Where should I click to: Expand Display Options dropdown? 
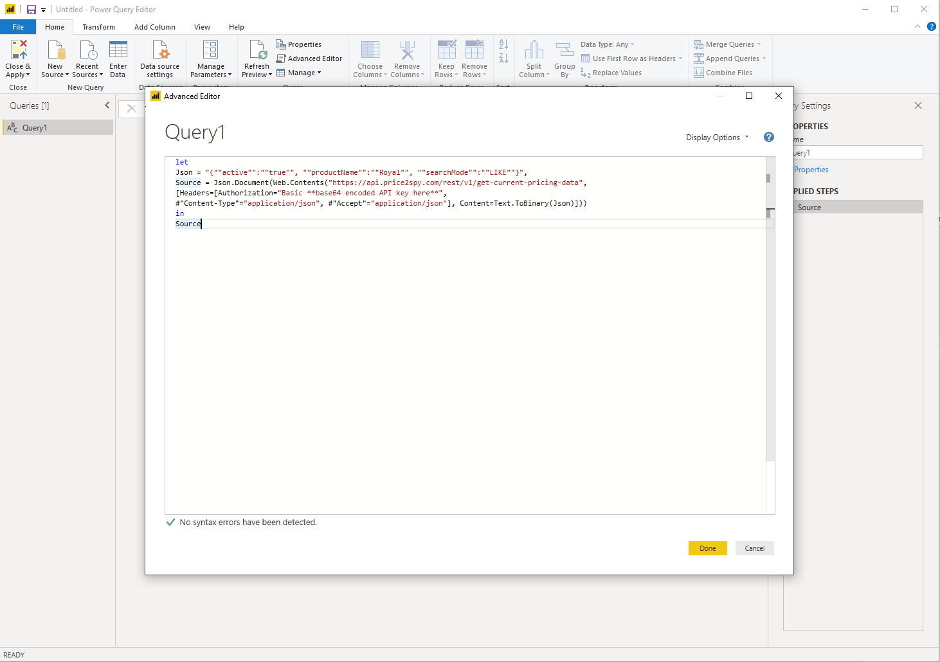(718, 138)
